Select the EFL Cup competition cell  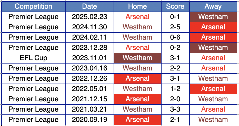pyautogui.click(x=33, y=58)
